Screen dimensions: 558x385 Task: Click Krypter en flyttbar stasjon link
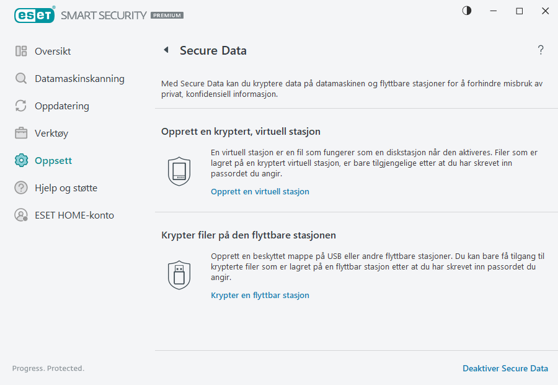click(260, 295)
